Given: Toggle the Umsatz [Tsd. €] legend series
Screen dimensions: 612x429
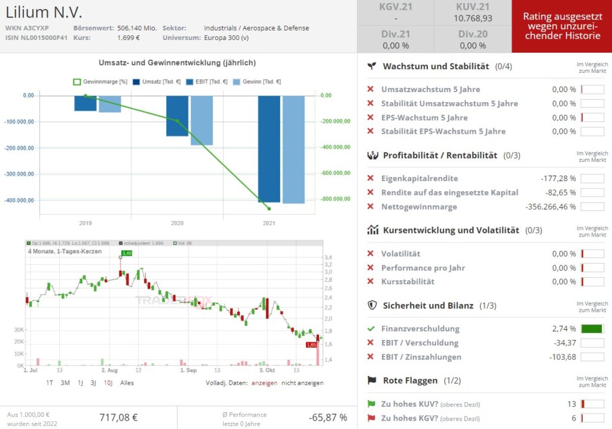Looking at the screenshot, I should 157,82.
